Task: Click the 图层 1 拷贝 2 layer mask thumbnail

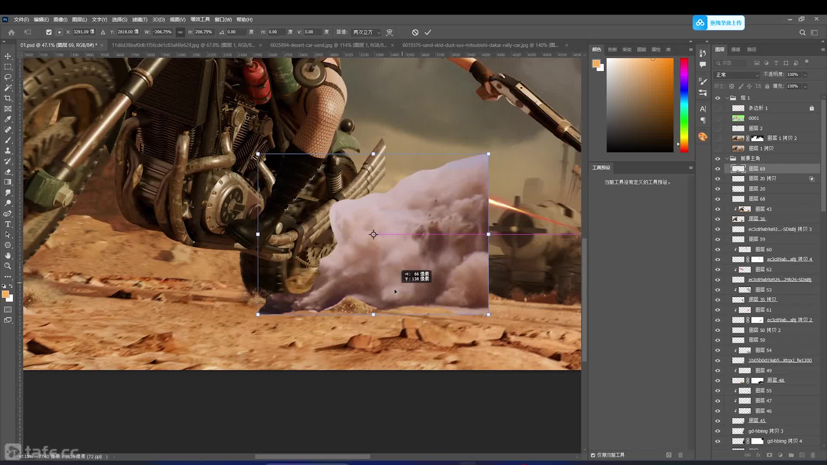Action: tap(757, 138)
